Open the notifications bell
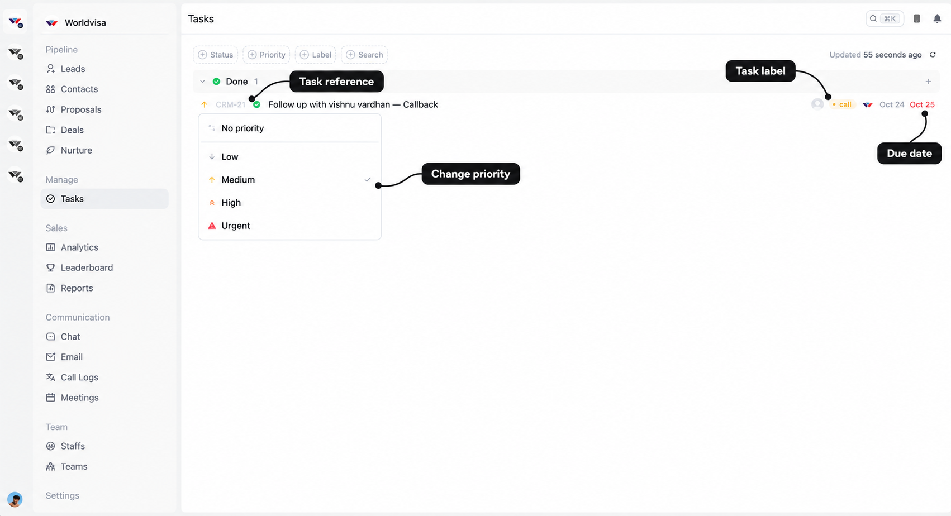 (937, 19)
